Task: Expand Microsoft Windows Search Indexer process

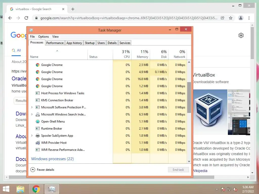Action: 32,114
